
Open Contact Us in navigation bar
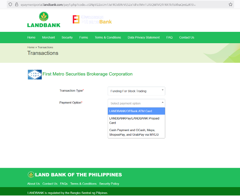[186, 37]
